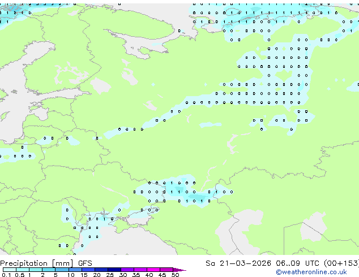Click the over-50 mm arrow tip of legend
This screenshot has height=277, width=359.
(x=179, y=270)
